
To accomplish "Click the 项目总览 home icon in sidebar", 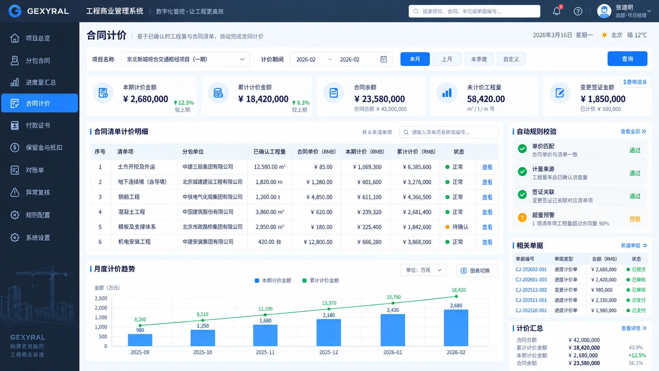I will coord(15,38).
